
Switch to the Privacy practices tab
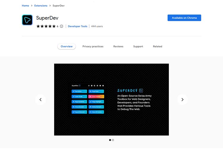point(93,46)
